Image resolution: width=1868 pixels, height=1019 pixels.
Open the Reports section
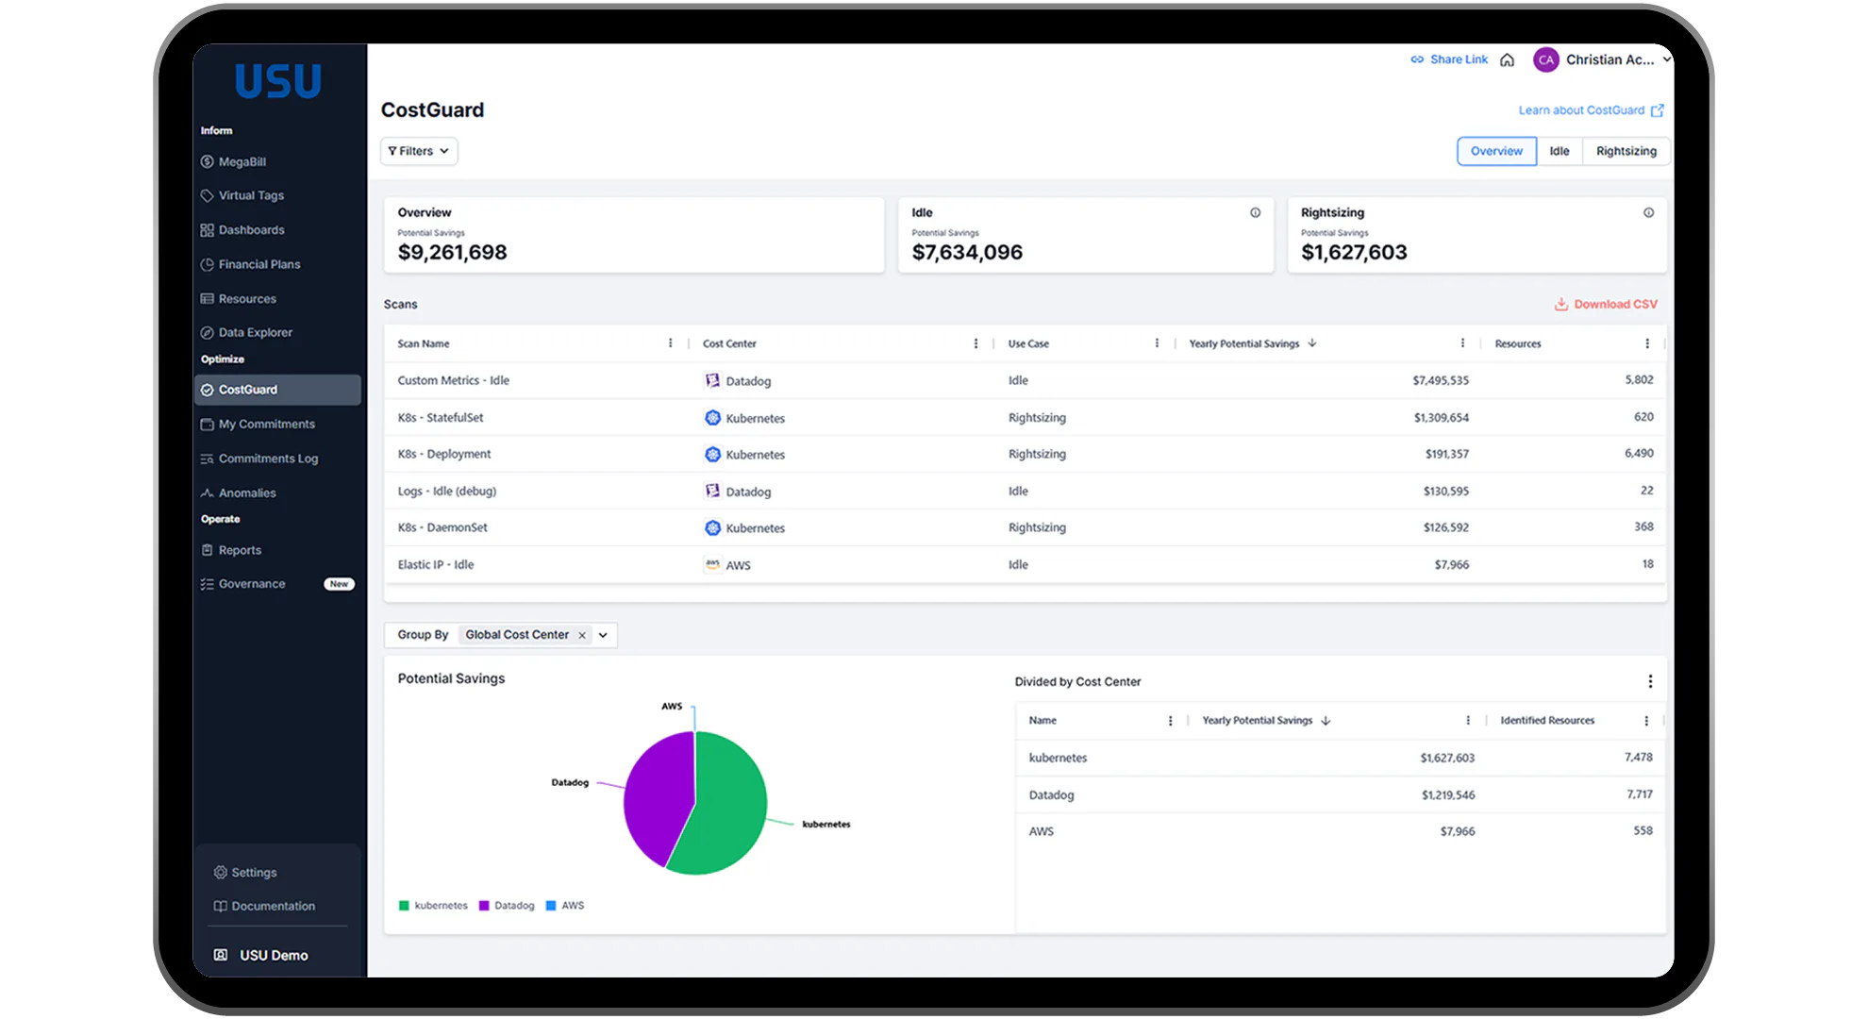click(x=240, y=550)
